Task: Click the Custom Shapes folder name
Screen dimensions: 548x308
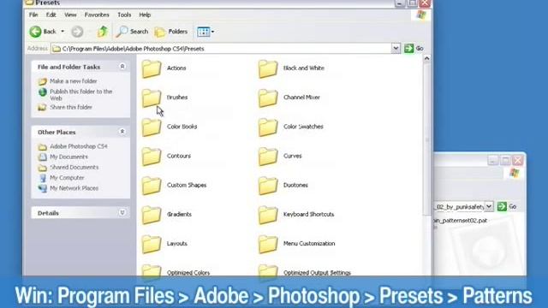Action: point(187,185)
